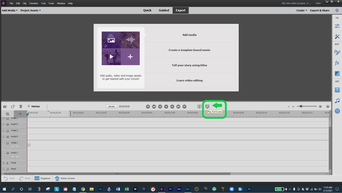Click the playback quality monitor icon
This screenshot has width=342, height=193.
coord(199,107)
